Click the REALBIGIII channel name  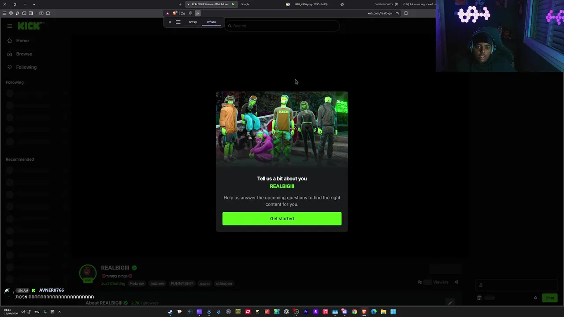pyautogui.click(x=115, y=268)
